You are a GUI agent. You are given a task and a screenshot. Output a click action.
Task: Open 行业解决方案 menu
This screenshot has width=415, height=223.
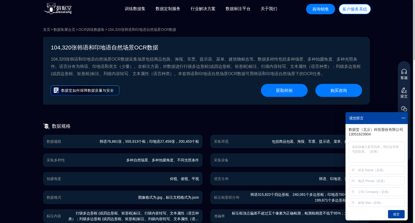click(x=203, y=9)
